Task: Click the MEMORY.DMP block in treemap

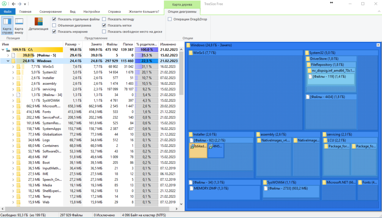Action: point(225,193)
